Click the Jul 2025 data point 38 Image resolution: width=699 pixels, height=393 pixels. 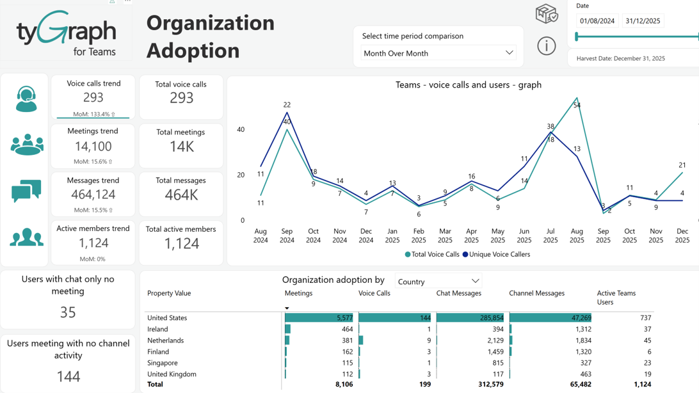click(550, 132)
